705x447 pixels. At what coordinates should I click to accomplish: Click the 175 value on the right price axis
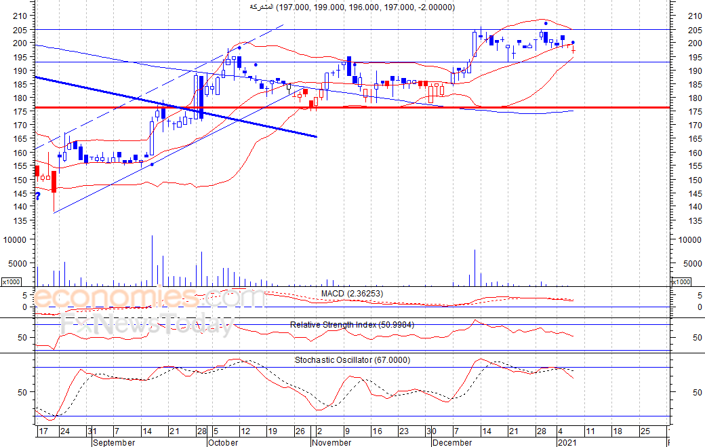(x=695, y=111)
